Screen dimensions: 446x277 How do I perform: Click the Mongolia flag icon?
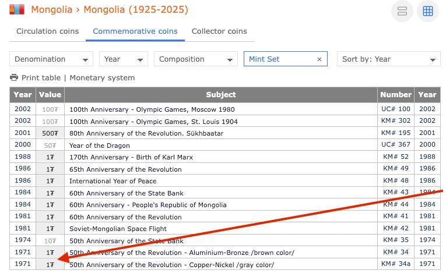click(17, 10)
